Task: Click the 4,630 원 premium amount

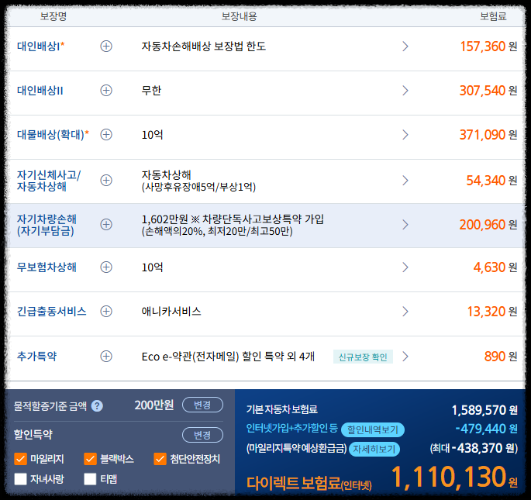Action: click(495, 267)
